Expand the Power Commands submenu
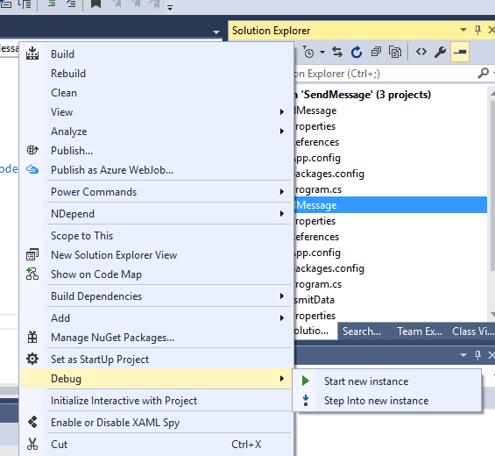The width and height of the screenshot is (495, 456). click(156, 192)
